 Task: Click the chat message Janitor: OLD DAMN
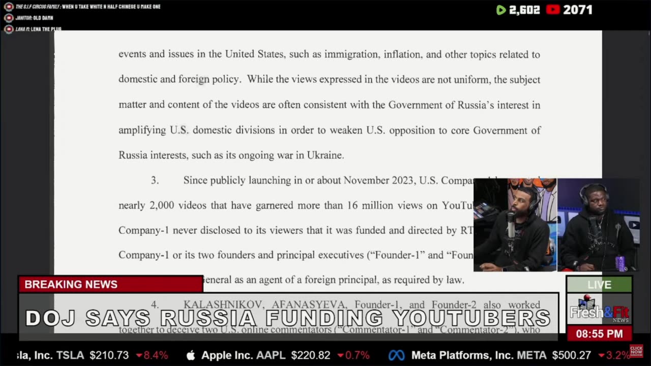pyautogui.click(x=34, y=18)
